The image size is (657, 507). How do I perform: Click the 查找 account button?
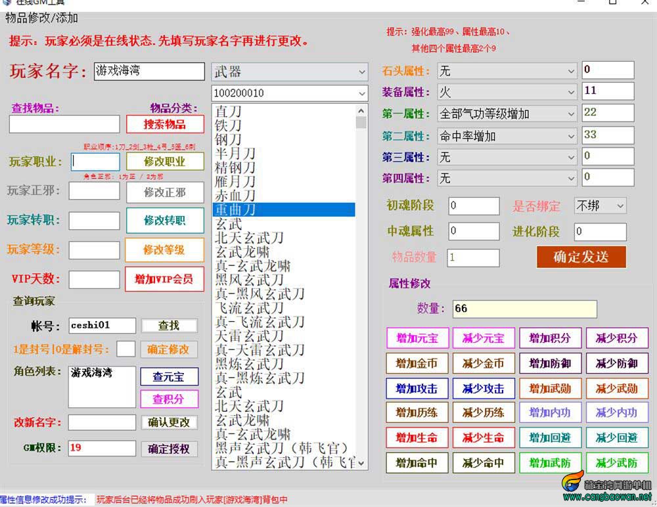[170, 326]
